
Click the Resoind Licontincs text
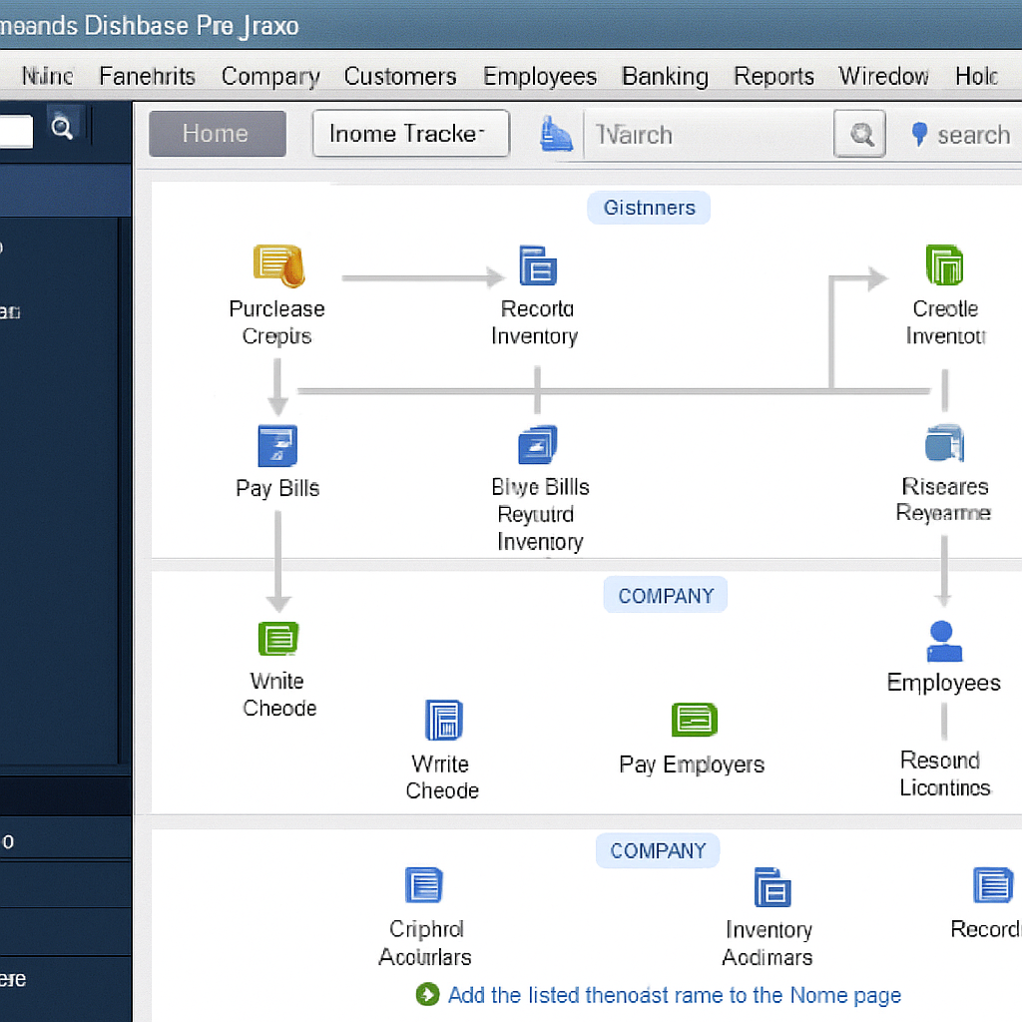coord(944,773)
